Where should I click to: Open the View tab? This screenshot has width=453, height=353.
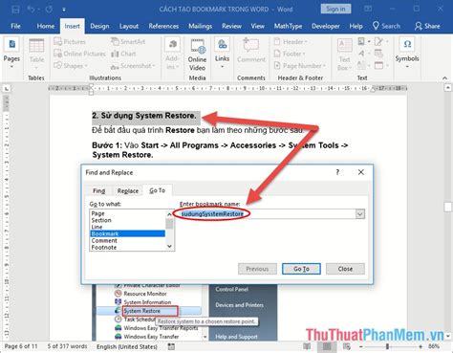point(257,26)
